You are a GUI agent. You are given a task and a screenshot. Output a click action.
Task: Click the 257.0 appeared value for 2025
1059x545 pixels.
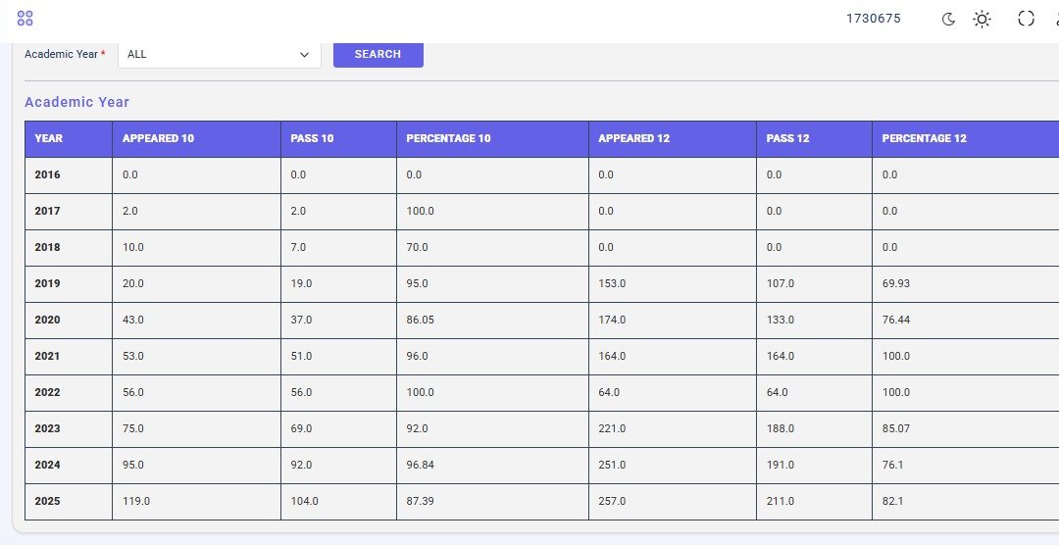coord(612,501)
